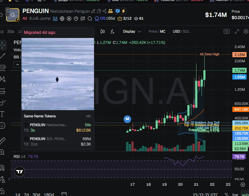Screen dimensions: 249x196
Task: Open chart type candles icon
Action: (102, 31)
